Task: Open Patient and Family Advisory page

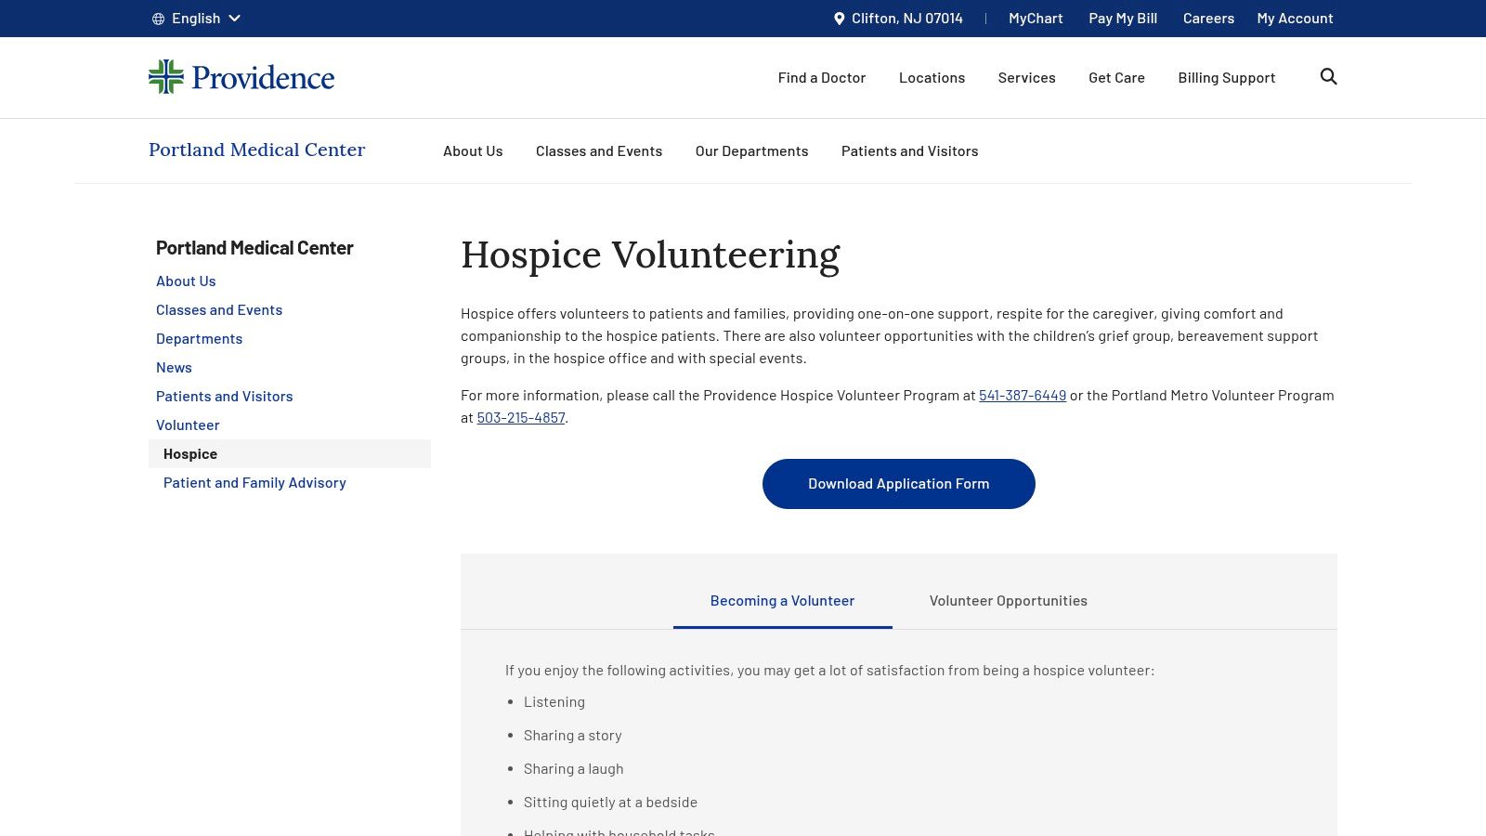Action: coord(254,482)
